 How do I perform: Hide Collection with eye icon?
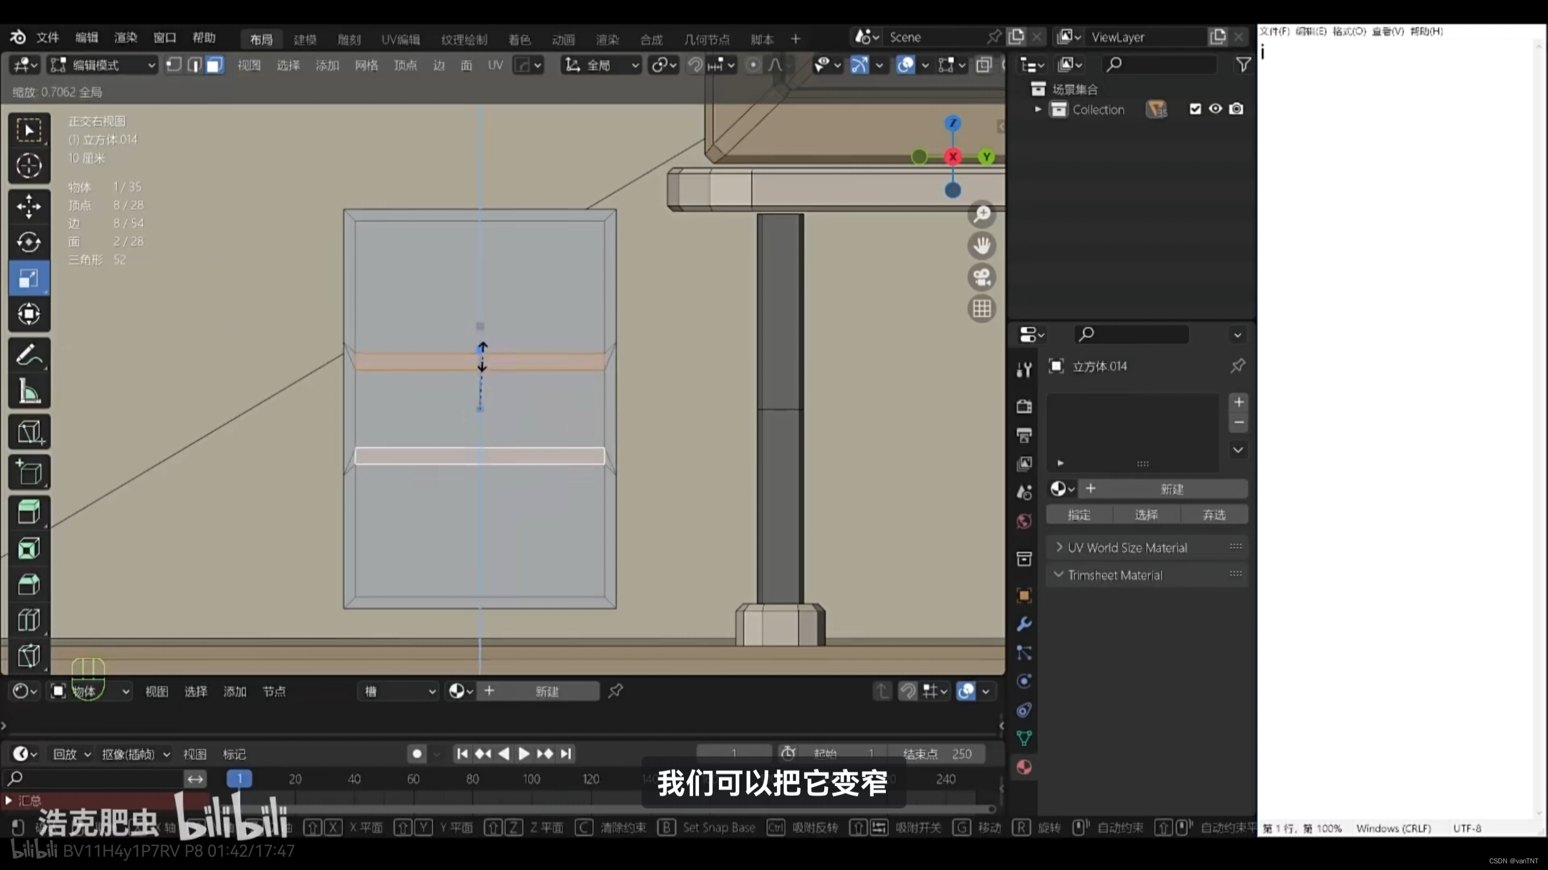(x=1215, y=109)
